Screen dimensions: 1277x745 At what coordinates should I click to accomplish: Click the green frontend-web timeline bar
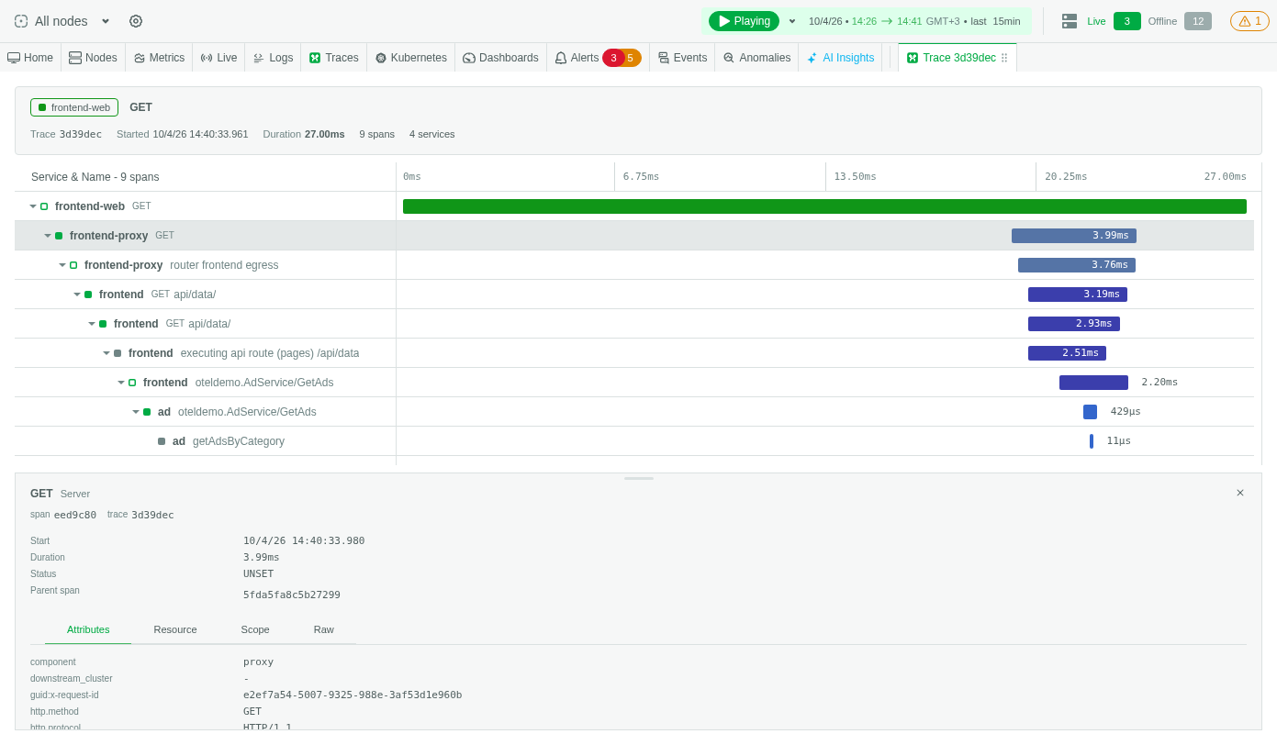pos(824,206)
